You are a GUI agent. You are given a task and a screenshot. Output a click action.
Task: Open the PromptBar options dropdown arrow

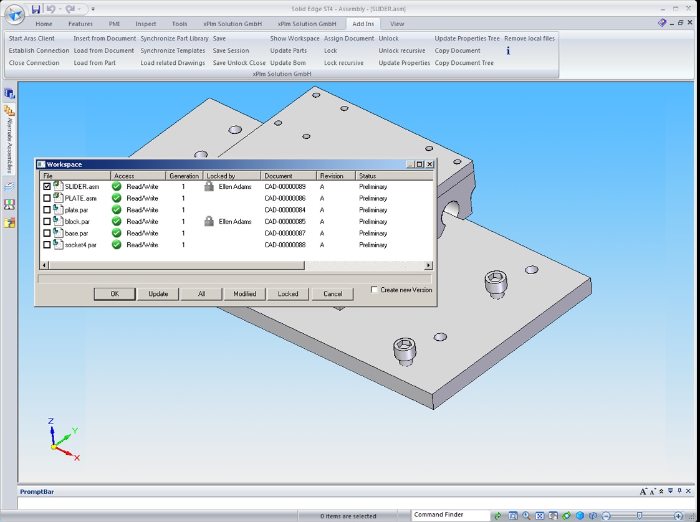(x=671, y=491)
